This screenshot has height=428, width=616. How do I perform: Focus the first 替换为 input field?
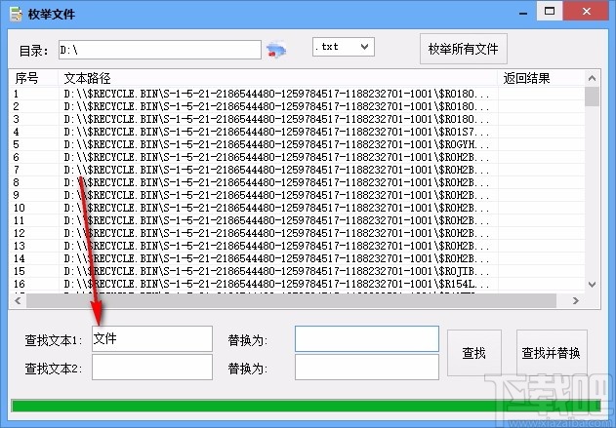tap(367, 338)
